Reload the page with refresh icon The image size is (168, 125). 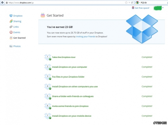pyautogui.click(x=132, y=3)
